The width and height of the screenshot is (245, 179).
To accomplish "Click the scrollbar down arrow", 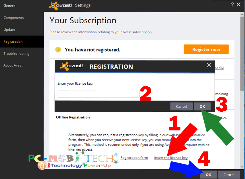I will (x=242, y=167).
